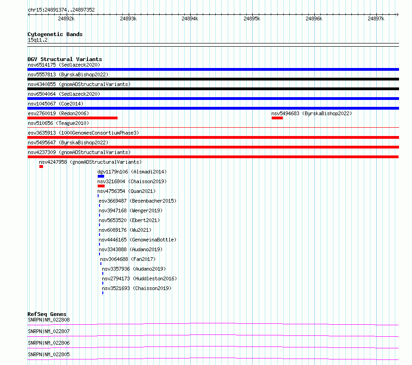Image resolution: width=412 pixels, height=365 pixels.
Task: Open nsv1045067 (Coe2014) variant label
Action: click(56, 104)
